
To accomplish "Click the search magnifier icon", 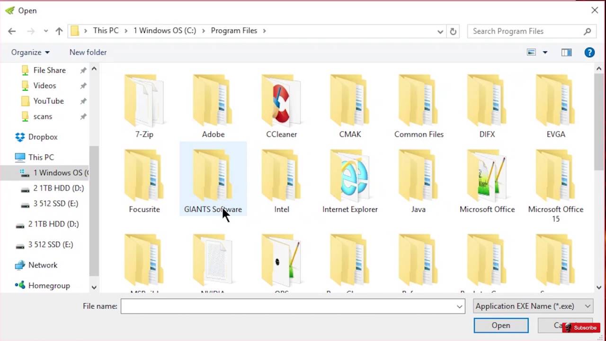I will [588, 31].
